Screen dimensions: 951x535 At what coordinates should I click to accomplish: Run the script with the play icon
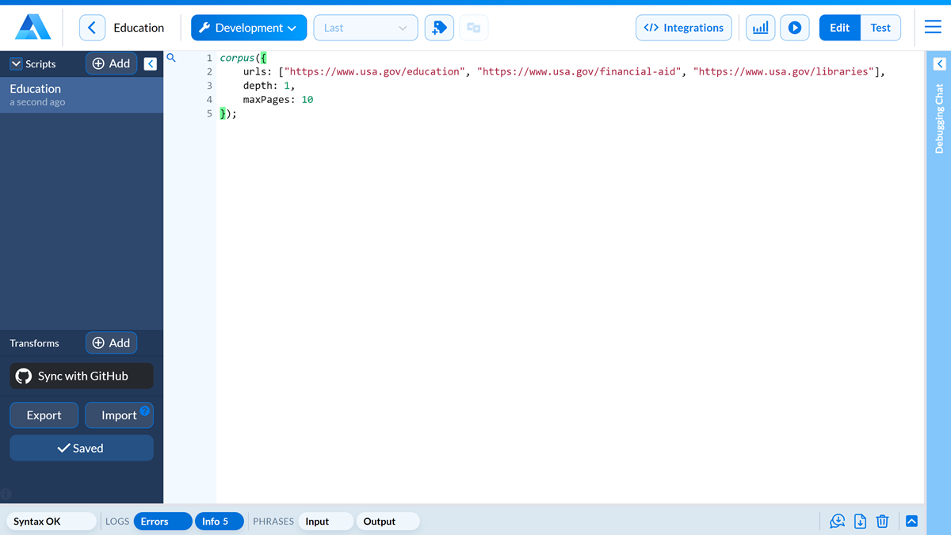tap(795, 27)
